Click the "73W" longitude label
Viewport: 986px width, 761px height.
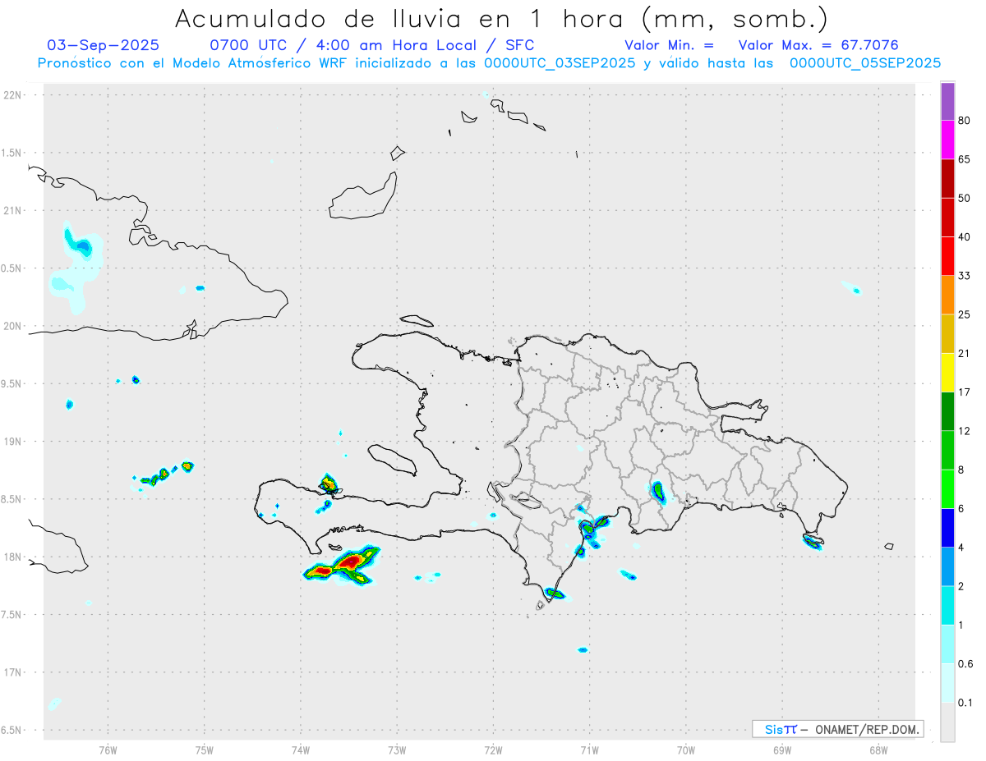coord(396,750)
